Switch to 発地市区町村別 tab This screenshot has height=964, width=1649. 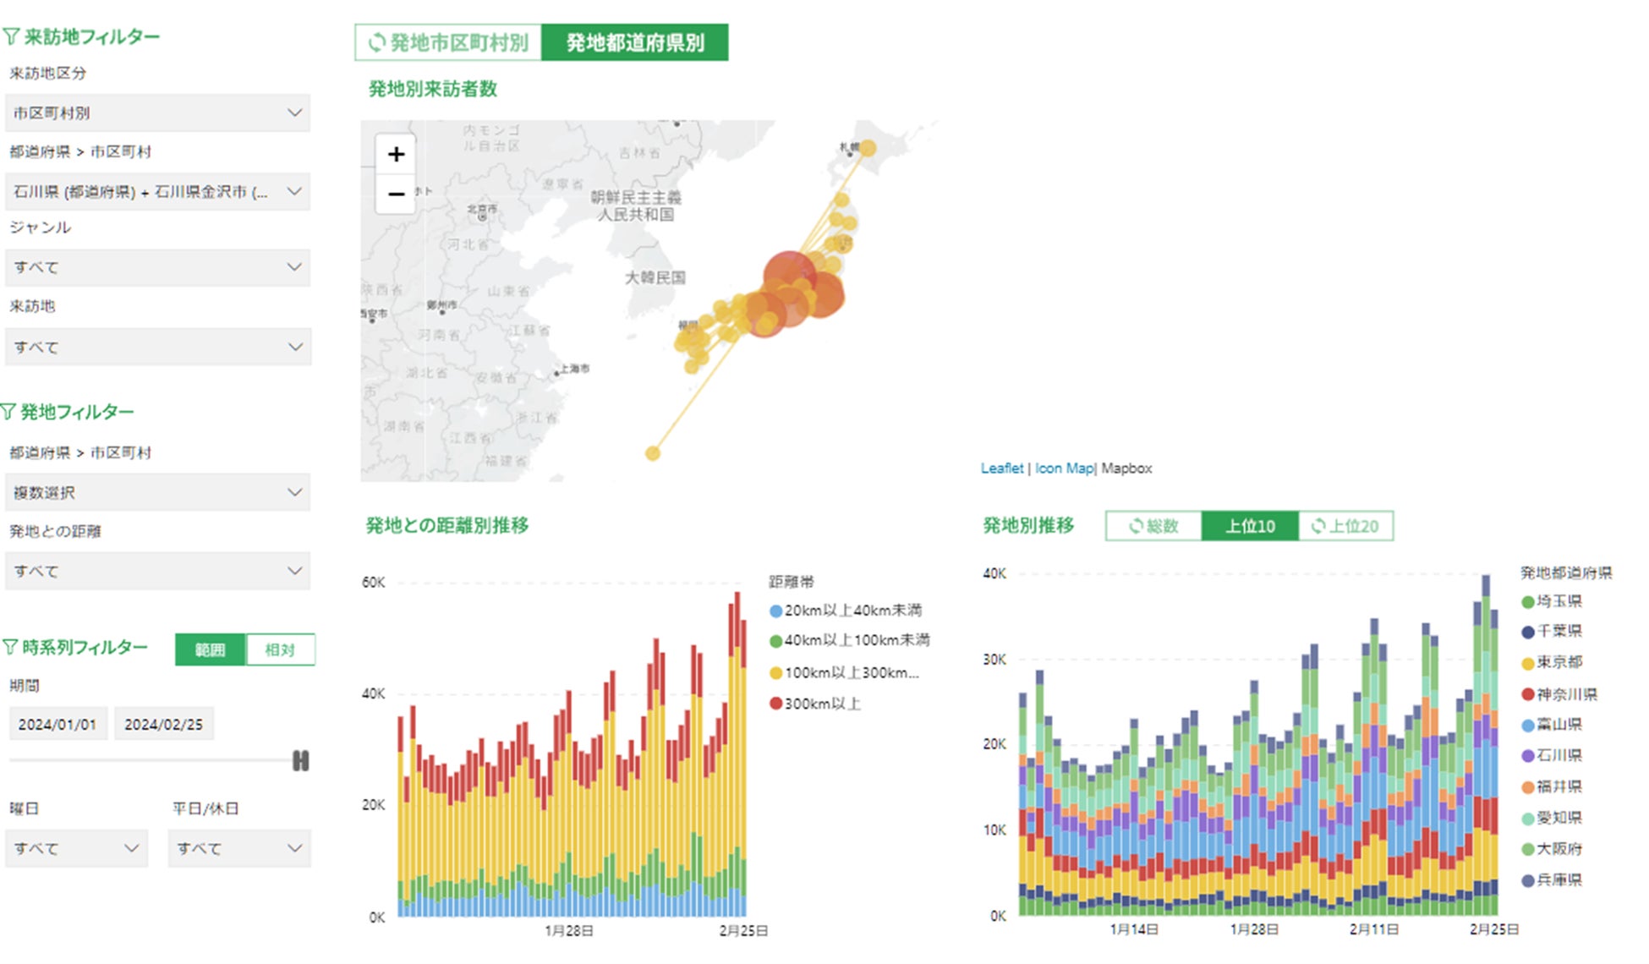(x=448, y=42)
